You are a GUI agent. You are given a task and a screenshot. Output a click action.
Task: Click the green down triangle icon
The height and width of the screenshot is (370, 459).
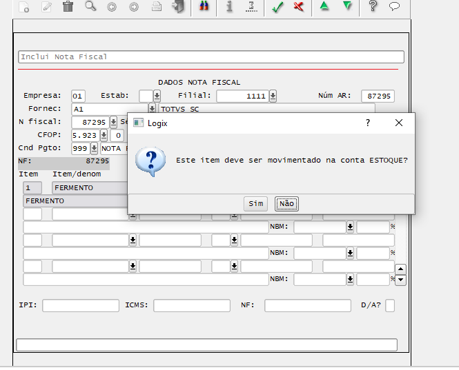[x=347, y=6]
